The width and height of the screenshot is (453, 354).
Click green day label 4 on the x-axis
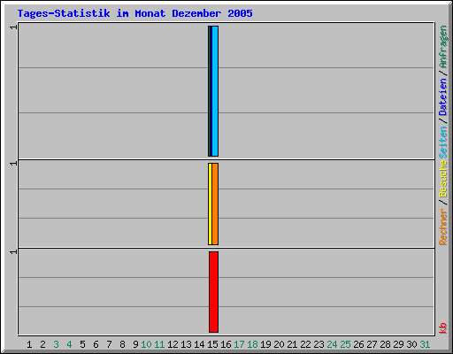point(69,344)
